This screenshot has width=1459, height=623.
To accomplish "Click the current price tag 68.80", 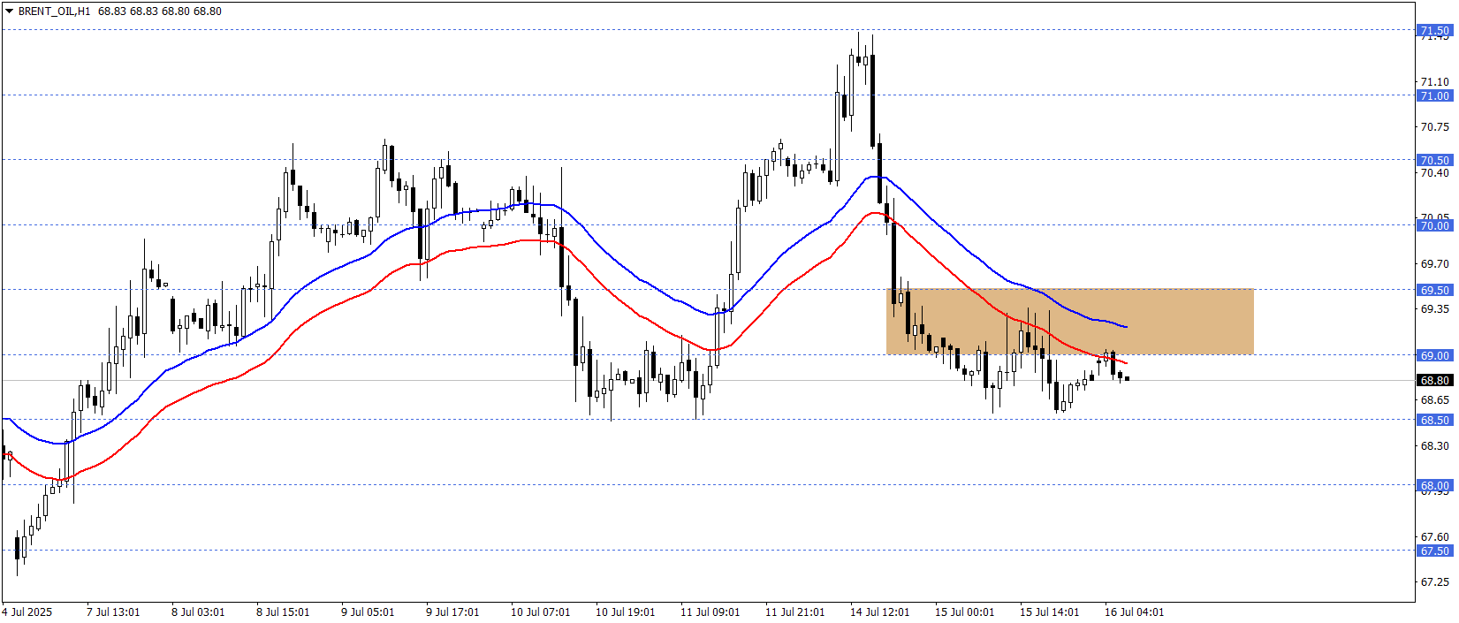I will pyautogui.click(x=1434, y=380).
